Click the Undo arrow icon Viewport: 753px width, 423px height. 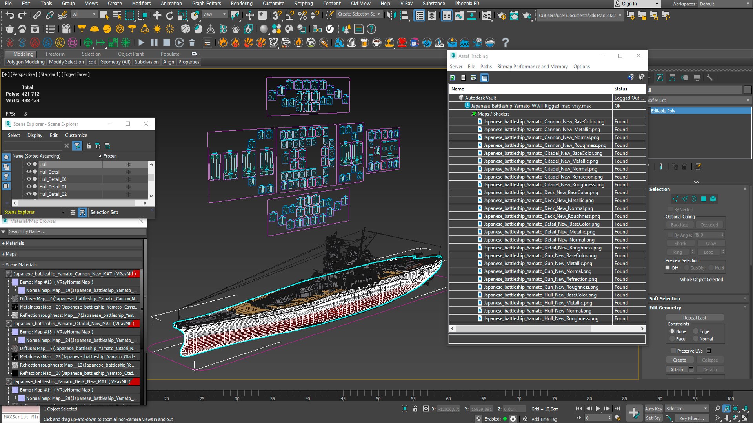pyautogui.click(x=10, y=15)
